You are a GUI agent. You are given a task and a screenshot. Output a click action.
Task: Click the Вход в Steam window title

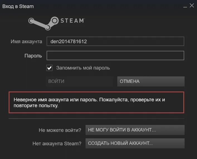(x=18, y=6)
